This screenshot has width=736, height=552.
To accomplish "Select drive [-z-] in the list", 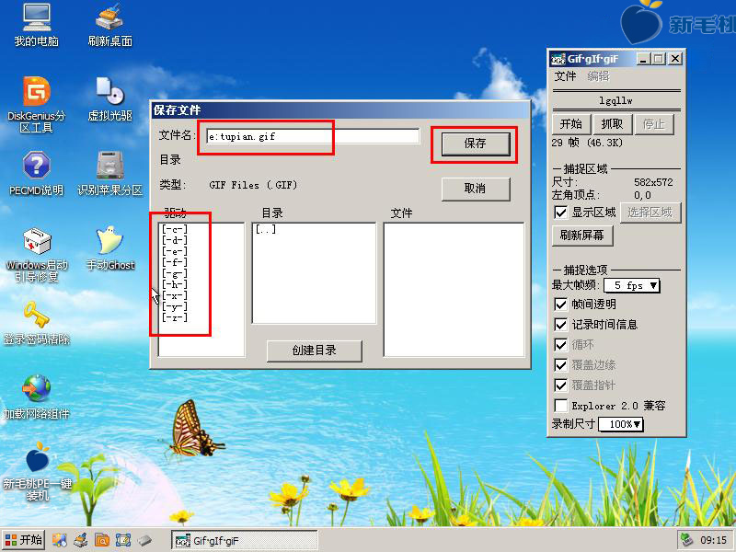I will 174,317.
